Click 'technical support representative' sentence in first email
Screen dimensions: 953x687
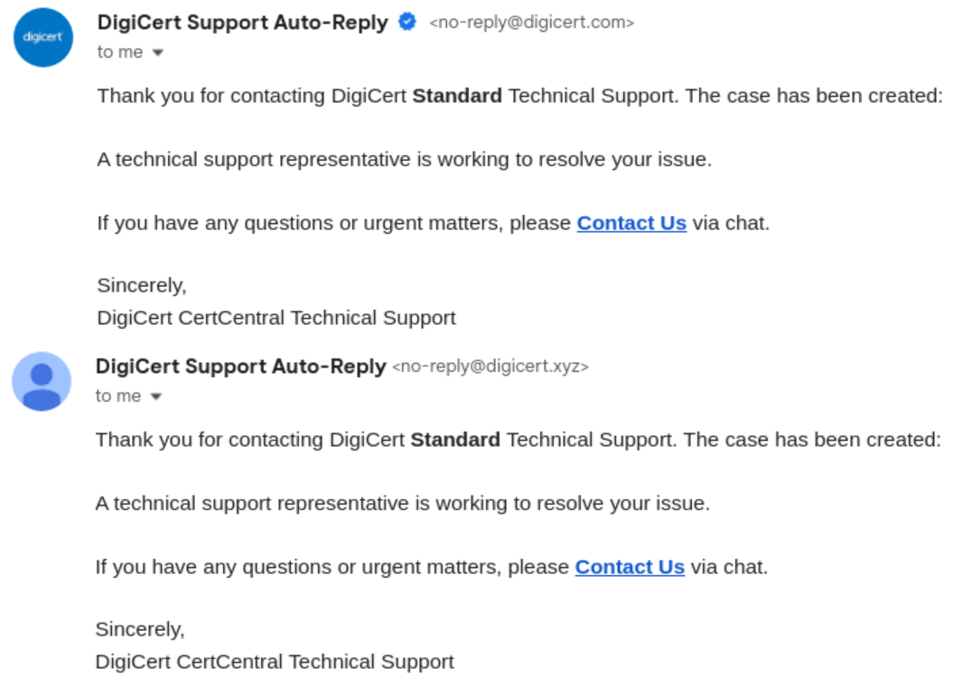click(x=404, y=159)
